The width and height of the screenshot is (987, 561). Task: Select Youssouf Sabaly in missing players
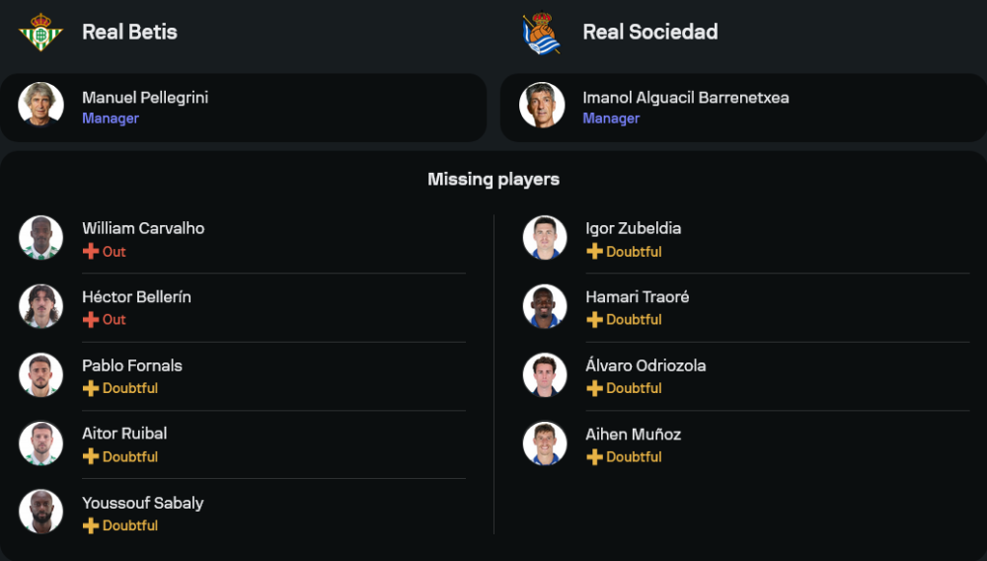click(142, 503)
